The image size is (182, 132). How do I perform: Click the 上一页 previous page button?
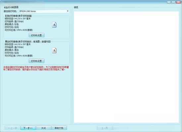[105, 128]
